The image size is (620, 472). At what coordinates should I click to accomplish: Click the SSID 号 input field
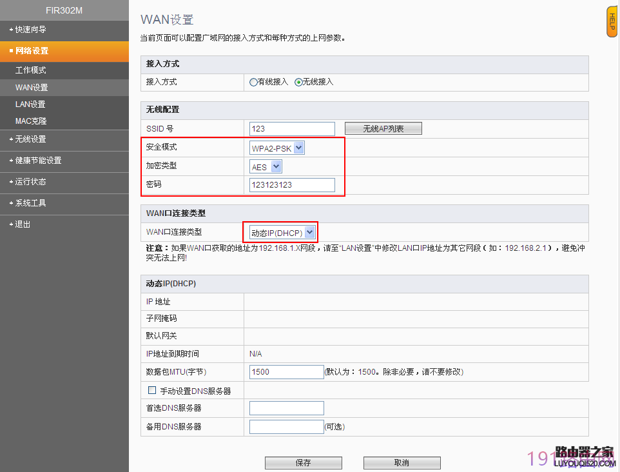(x=292, y=129)
